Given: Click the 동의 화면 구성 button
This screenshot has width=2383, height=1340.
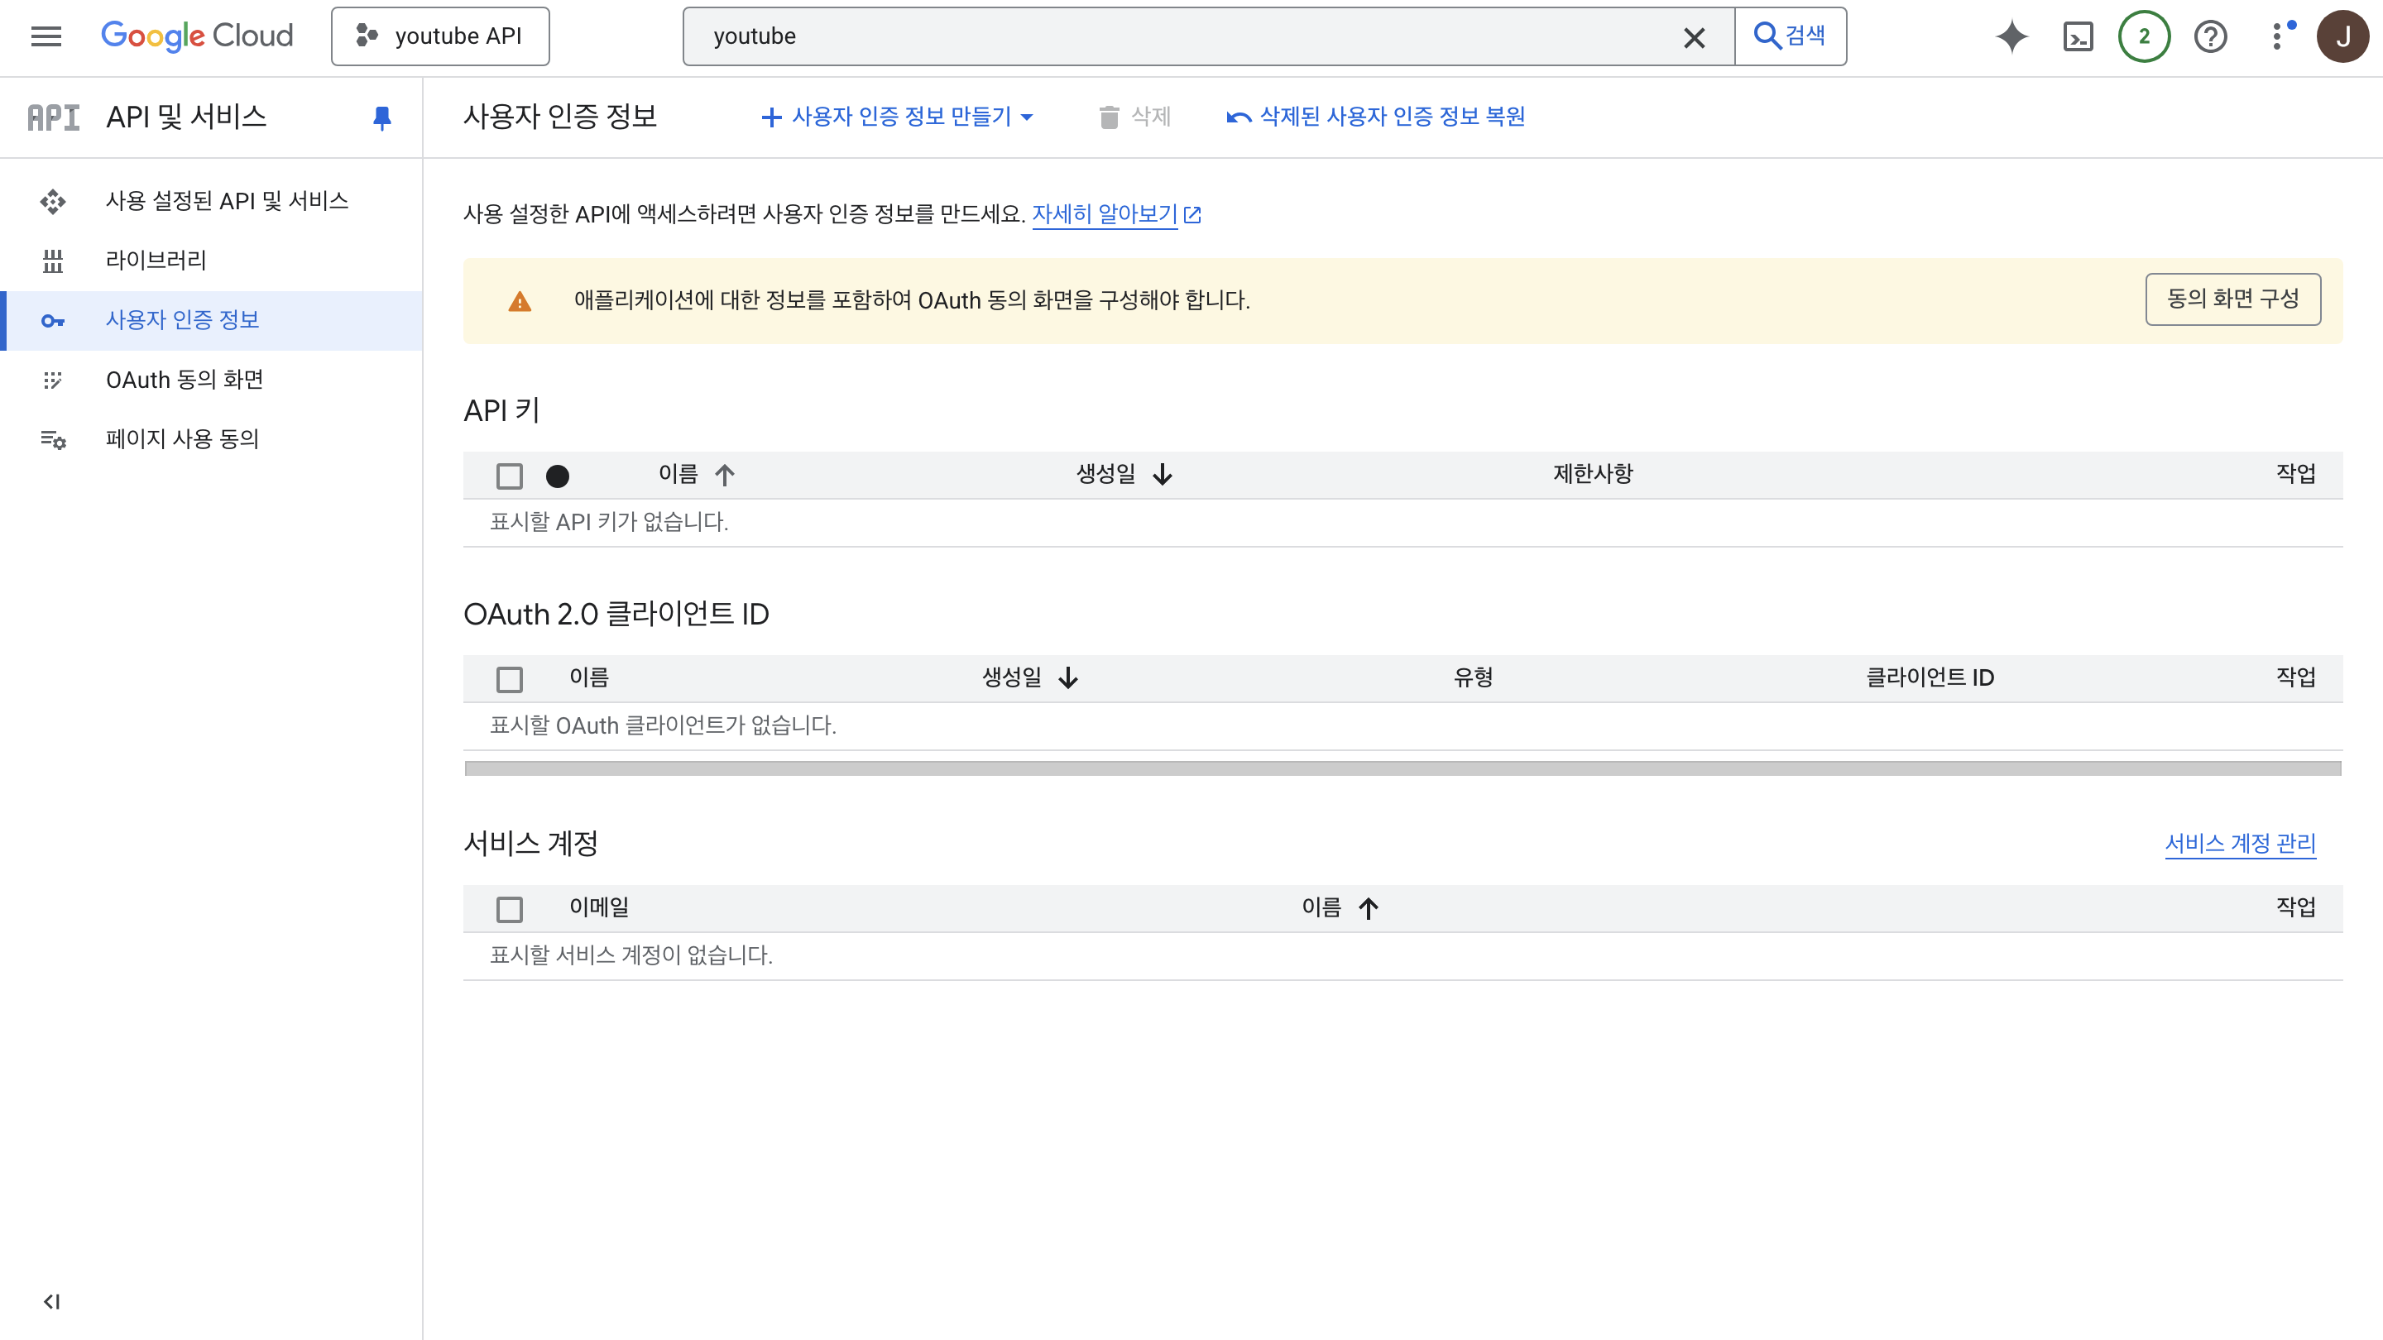Looking at the screenshot, I should pyautogui.click(x=2232, y=299).
